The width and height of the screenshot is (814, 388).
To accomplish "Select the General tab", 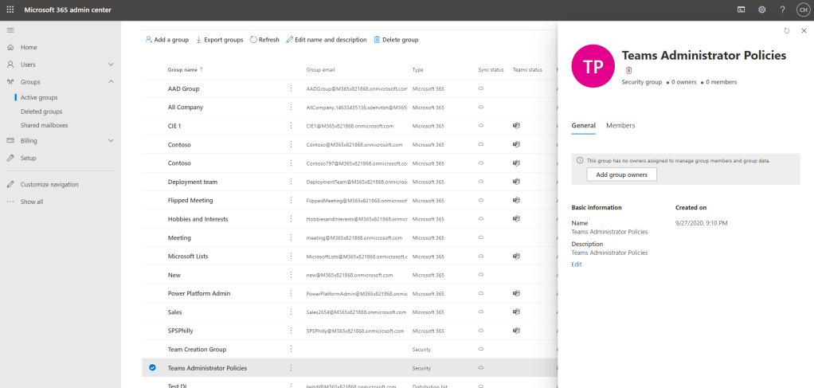I will 583,126.
